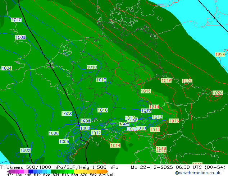Screen dimensions: 228x176
Task: Click legend value 498
Action: point(28,175)
